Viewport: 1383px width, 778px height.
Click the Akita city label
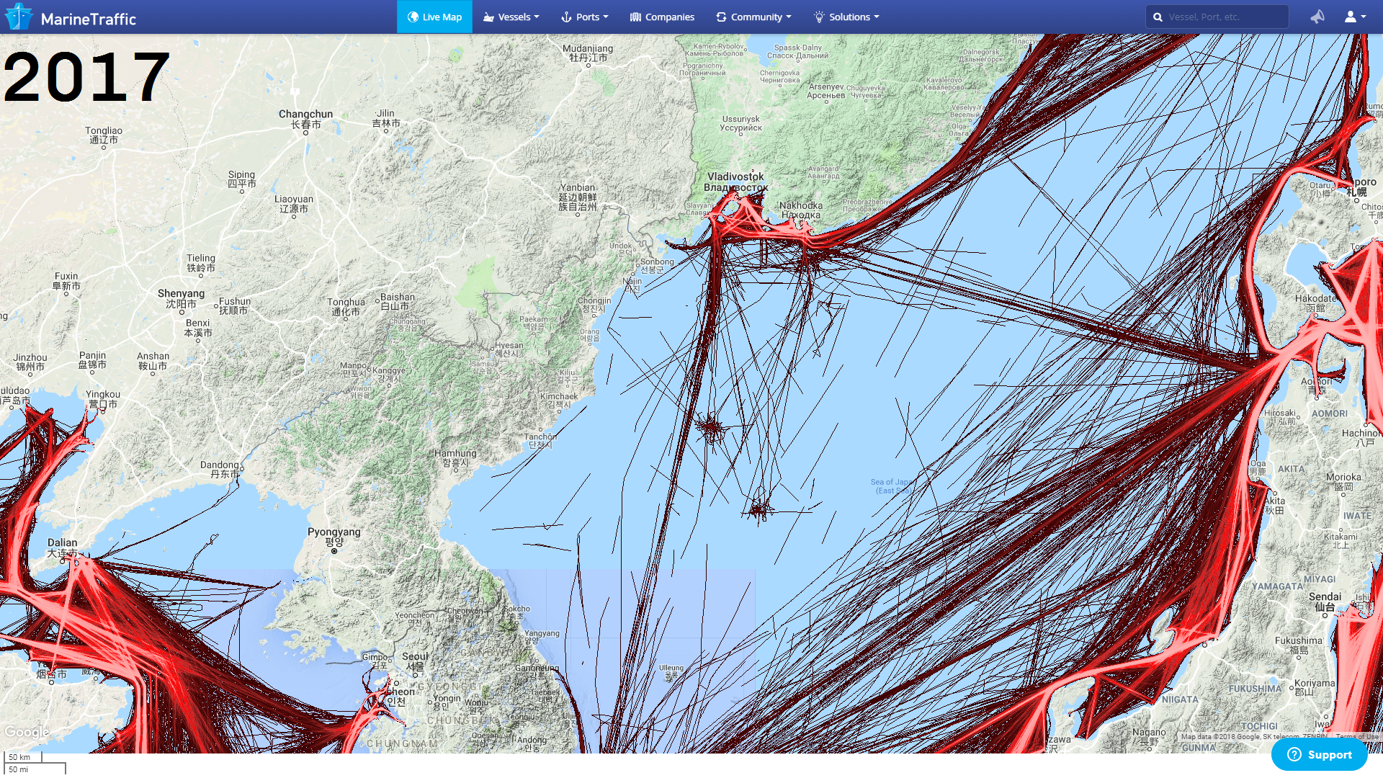(1275, 505)
